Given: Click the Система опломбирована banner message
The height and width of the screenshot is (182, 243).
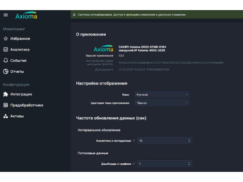Looking at the screenshot, I should 132,15.
